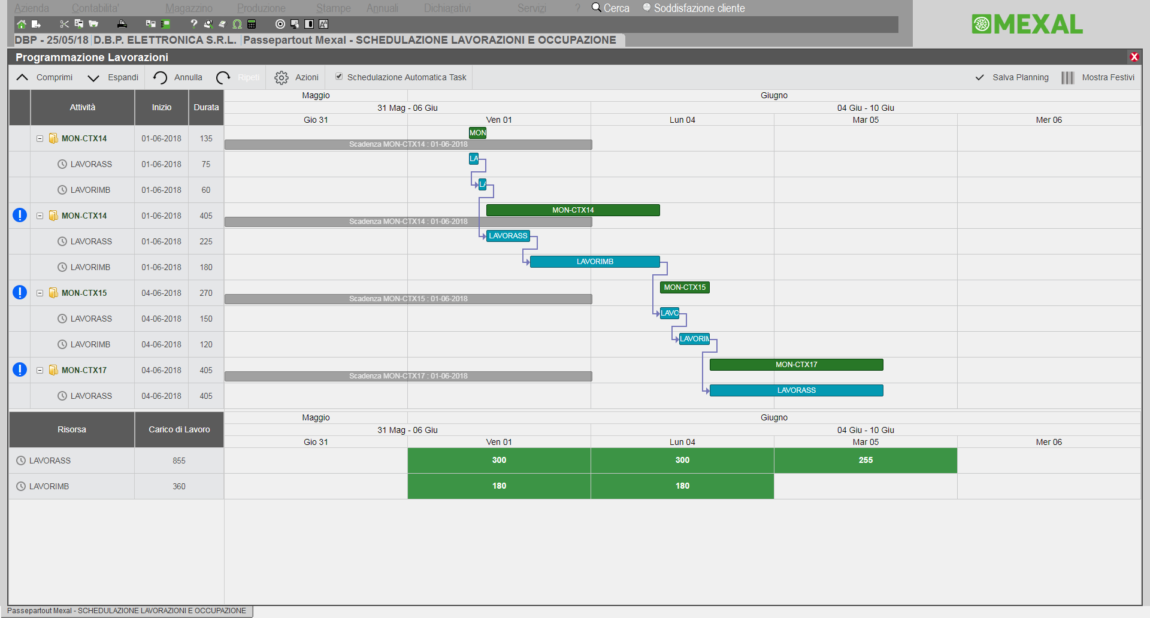Click the question mark help icon

(x=193, y=24)
